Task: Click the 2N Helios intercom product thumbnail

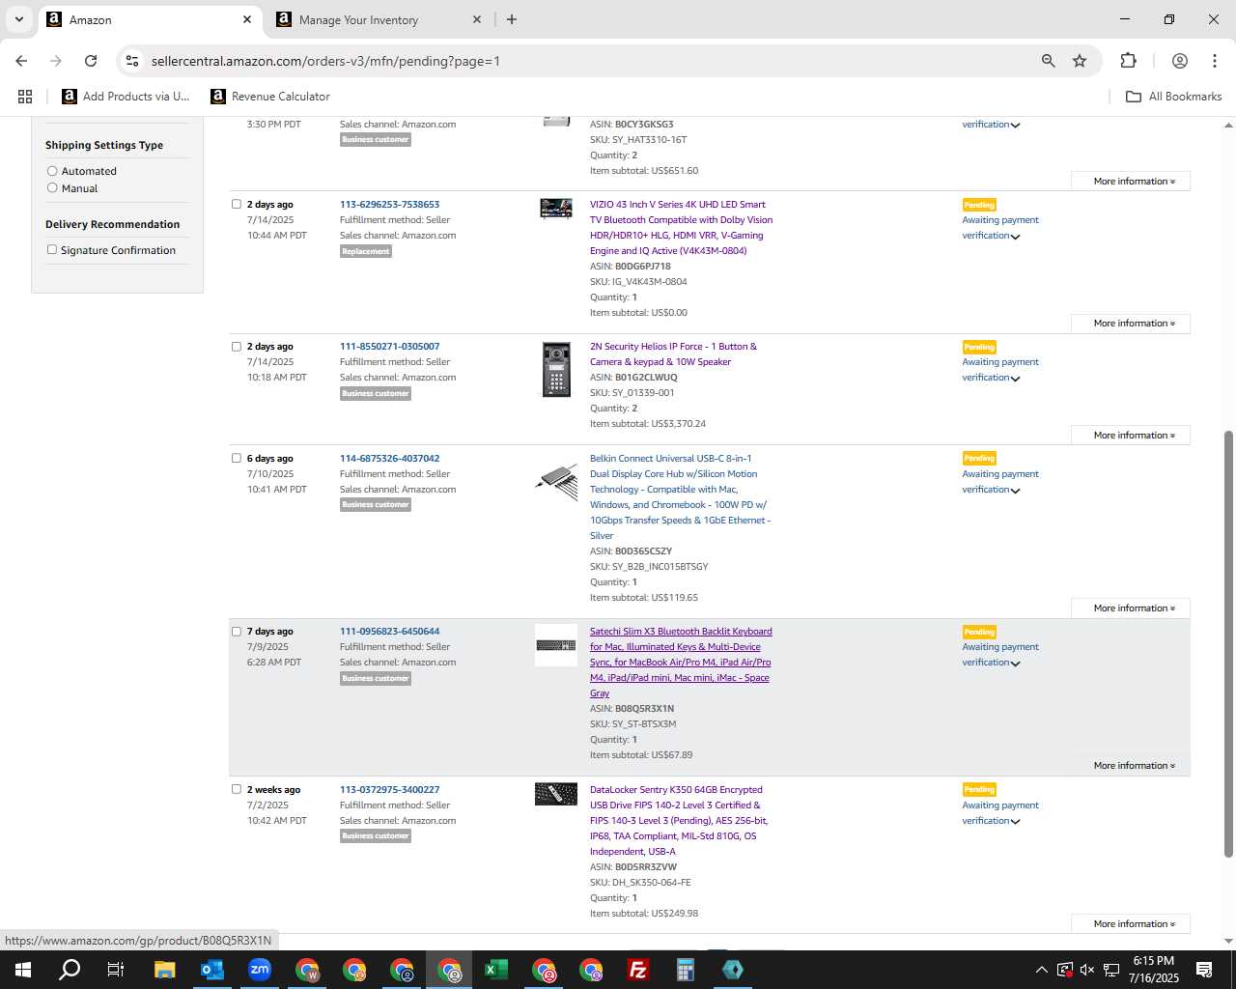Action: pyautogui.click(x=556, y=369)
